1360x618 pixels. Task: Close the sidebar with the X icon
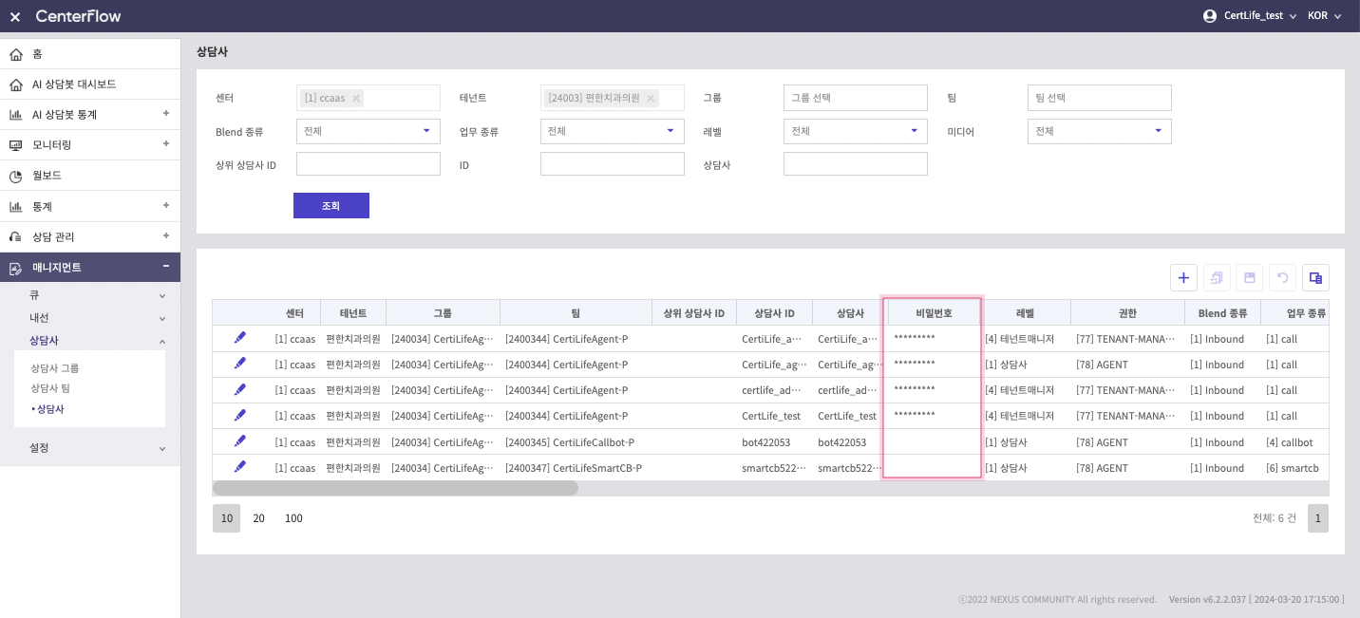tap(15, 16)
